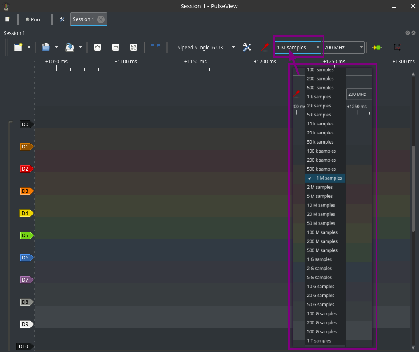Open channel probes selection icon
The width and height of the screenshot is (419, 352).
pos(265,47)
